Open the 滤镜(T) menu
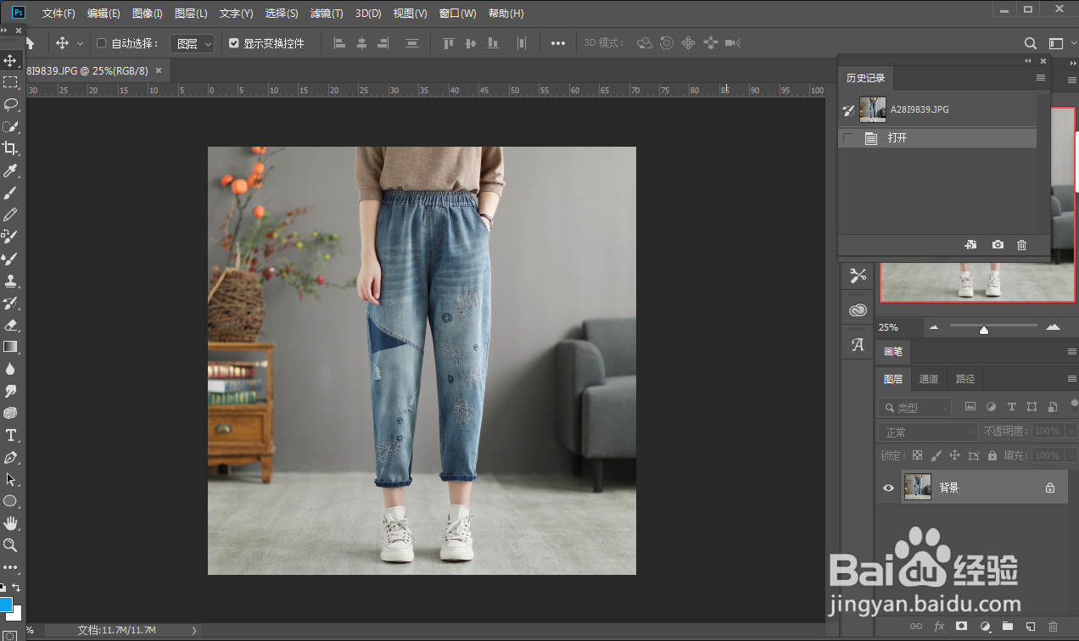 coord(327,14)
